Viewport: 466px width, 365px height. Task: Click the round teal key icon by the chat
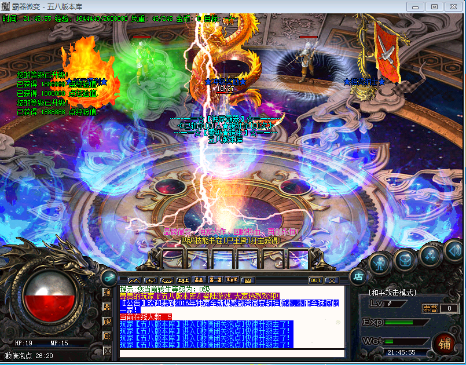point(109,278)
